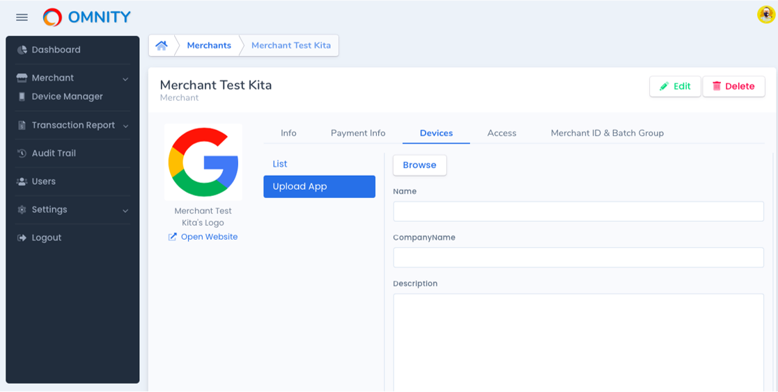This screenshot has width=778, height=392.
Task: Click the Omnity logo
Action: (x=86, y=17)
